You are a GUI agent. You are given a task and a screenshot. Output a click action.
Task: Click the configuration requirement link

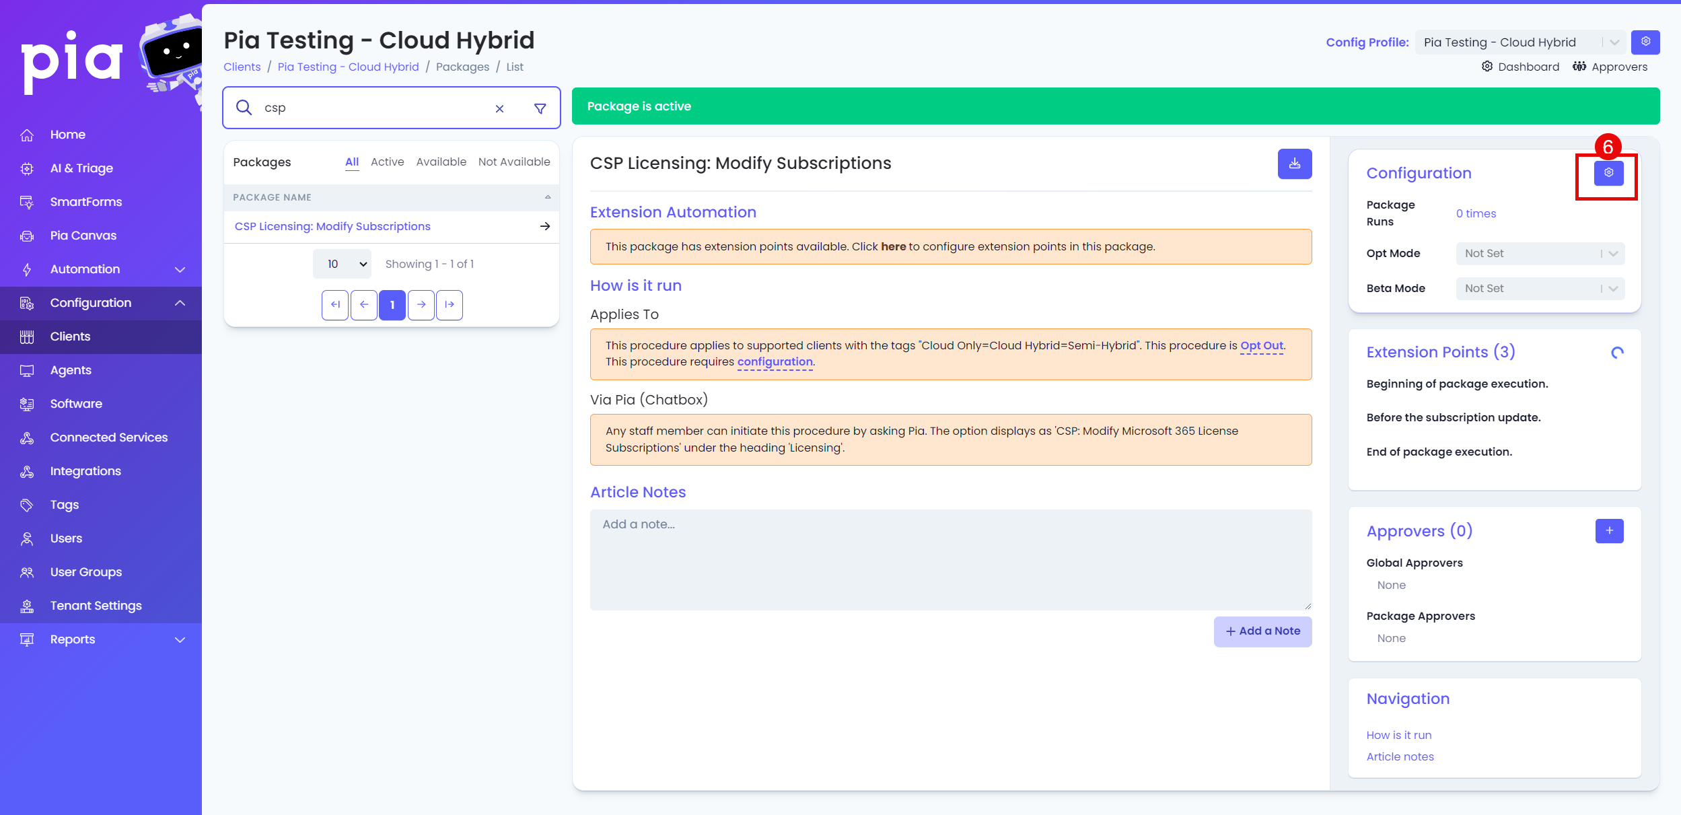point(775,361)
